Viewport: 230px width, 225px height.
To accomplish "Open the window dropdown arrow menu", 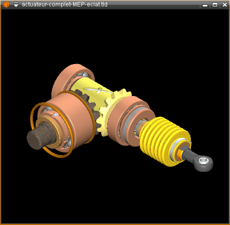I will (x=16, y=4).
